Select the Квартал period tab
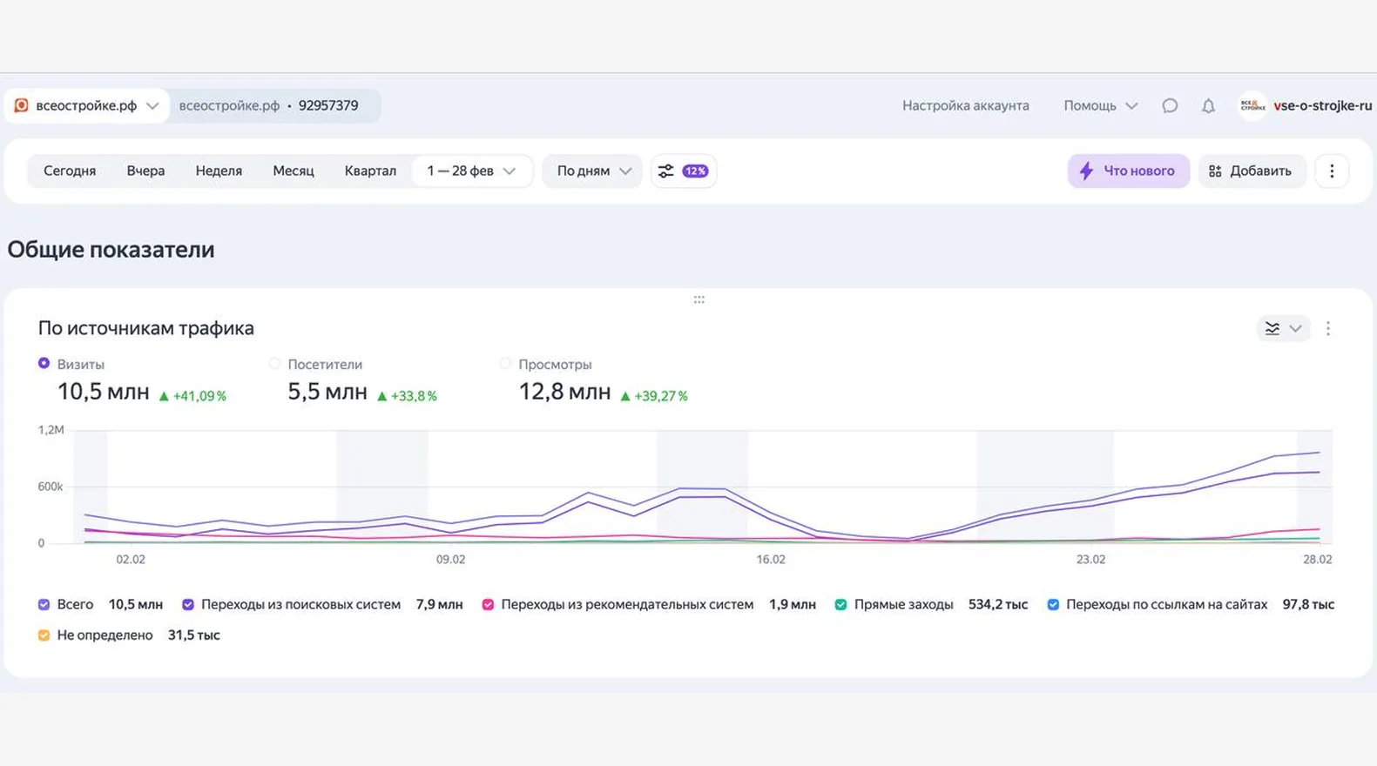 click(x=370, y=171)
